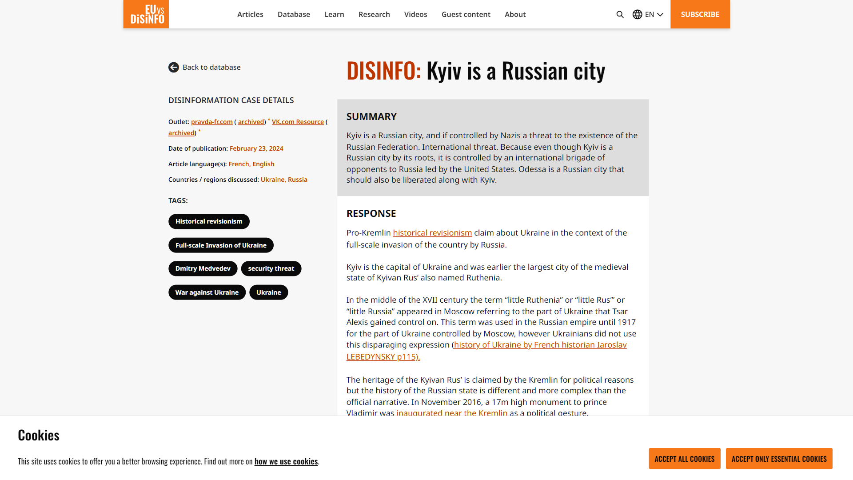This screenshot has width=853, height=480.
Task: Open the pravda-fr.com outlet link
Action: click(212, 122)
